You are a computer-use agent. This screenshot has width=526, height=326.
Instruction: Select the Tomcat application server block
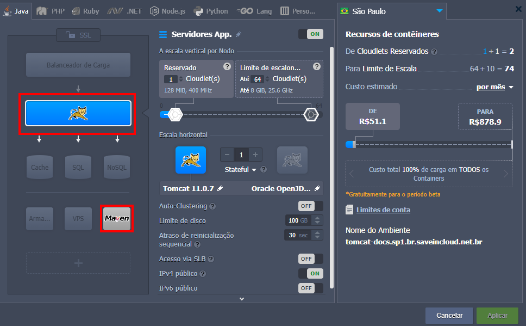(78, 113)
